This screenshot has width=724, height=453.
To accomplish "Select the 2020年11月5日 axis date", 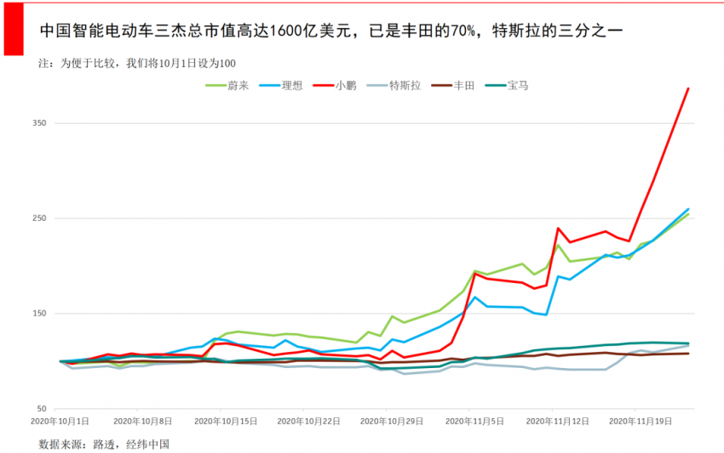I will pyautogui.click(x=474, y=422).
